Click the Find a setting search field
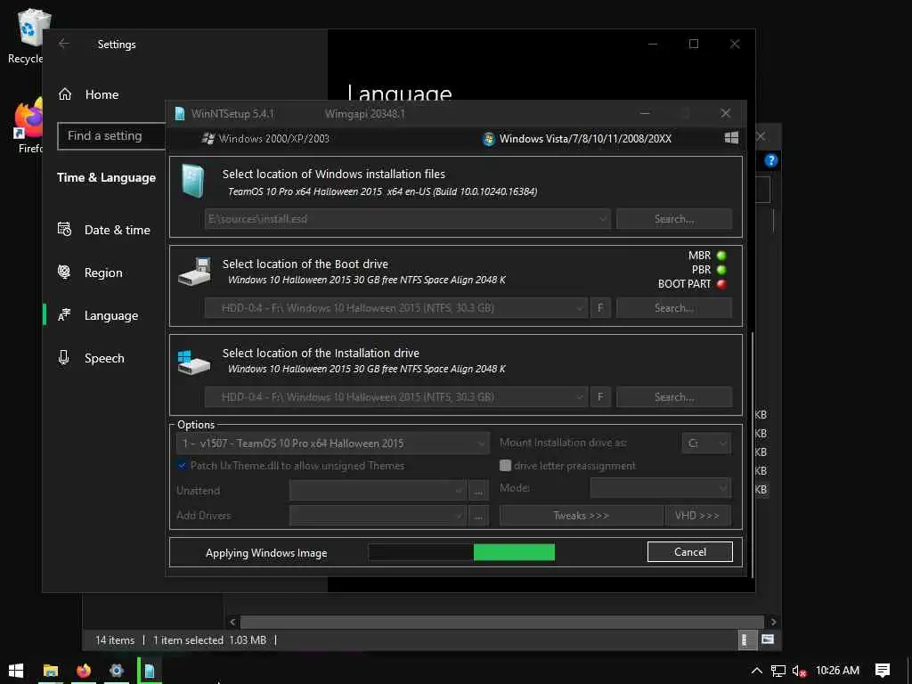 pos(111,136)
